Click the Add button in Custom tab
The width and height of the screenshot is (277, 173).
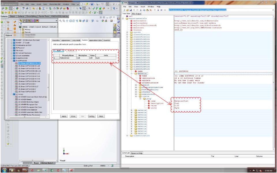point(59,51)
